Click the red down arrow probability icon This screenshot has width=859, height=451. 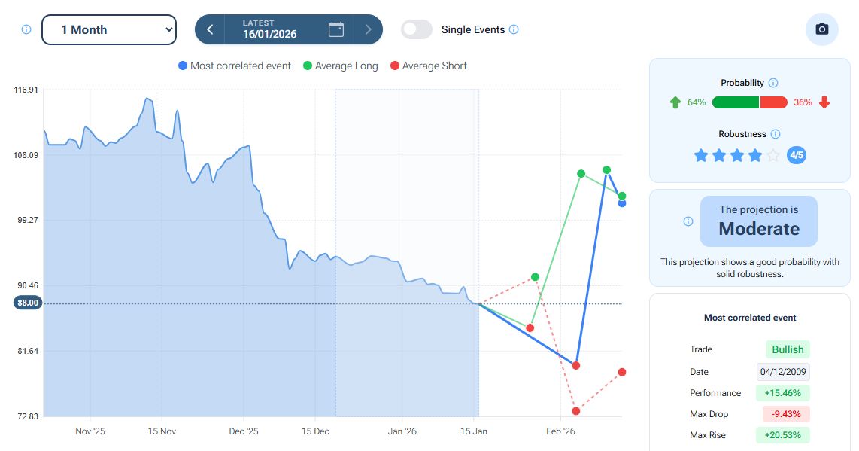pyautogui.click(x=824, y=102)
